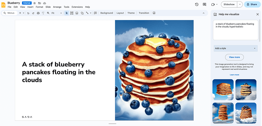
Task: Open version history clock icon
Action: coord(197,5)
